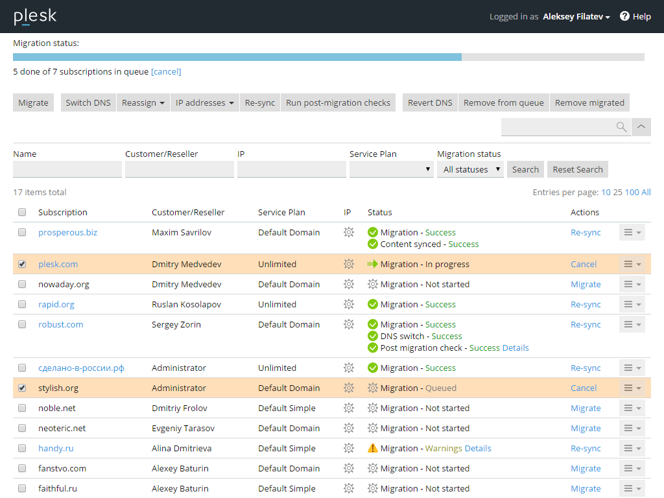Check the noble.net subscription checkbox

pyautogui.click(x=22, y=408)
